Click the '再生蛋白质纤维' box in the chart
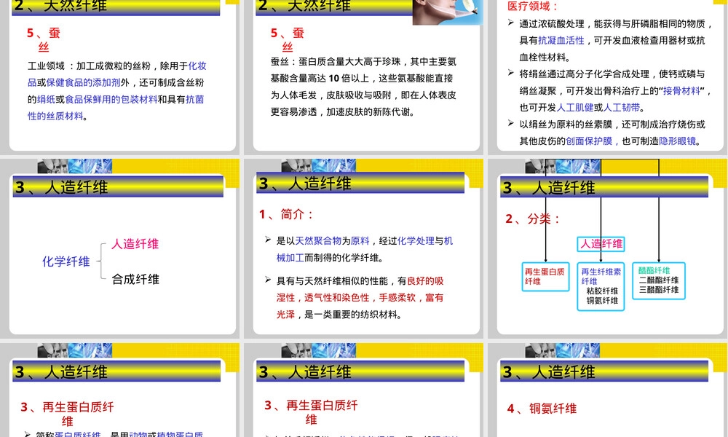The image size is (728, 437). click(x=545, y=277)
